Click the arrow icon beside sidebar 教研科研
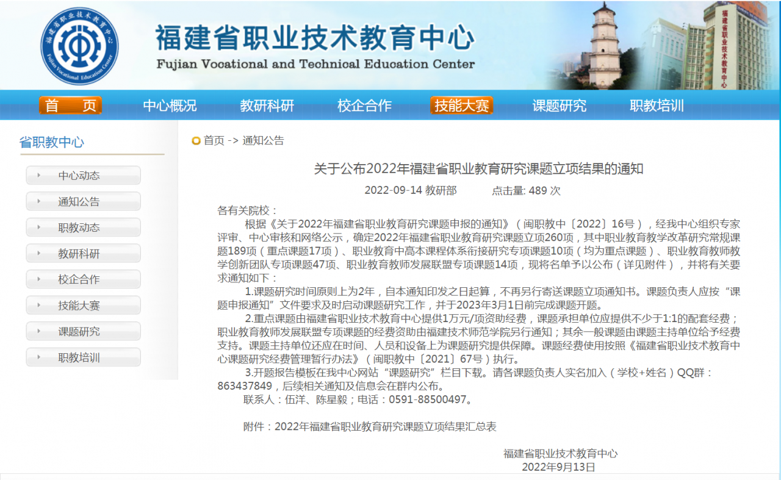 click(x=39, y=254)
